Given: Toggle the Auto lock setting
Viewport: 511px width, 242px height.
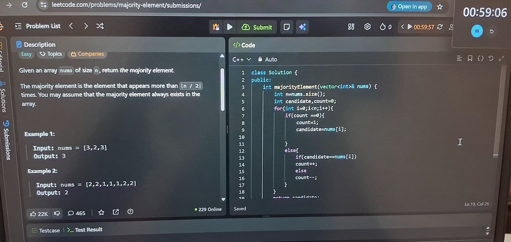Looking at the screenshot, I should point(267,60).
